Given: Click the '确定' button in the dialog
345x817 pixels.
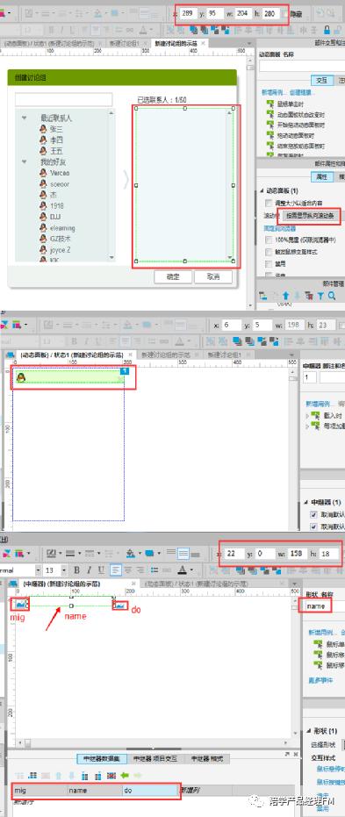Looking at the screenshot, I should point(173,276).
